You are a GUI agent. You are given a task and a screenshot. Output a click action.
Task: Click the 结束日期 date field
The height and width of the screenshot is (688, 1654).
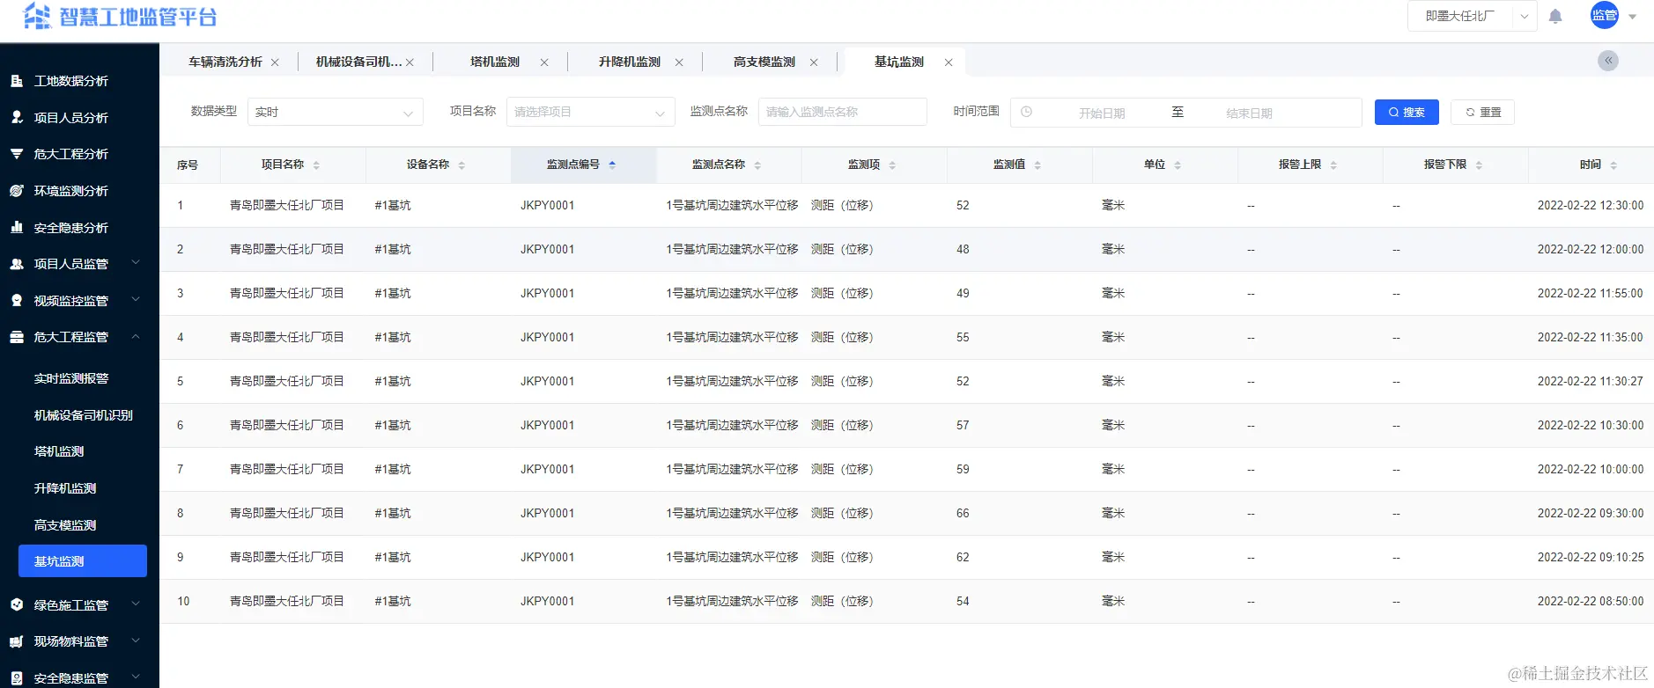tap(1249, 113)
